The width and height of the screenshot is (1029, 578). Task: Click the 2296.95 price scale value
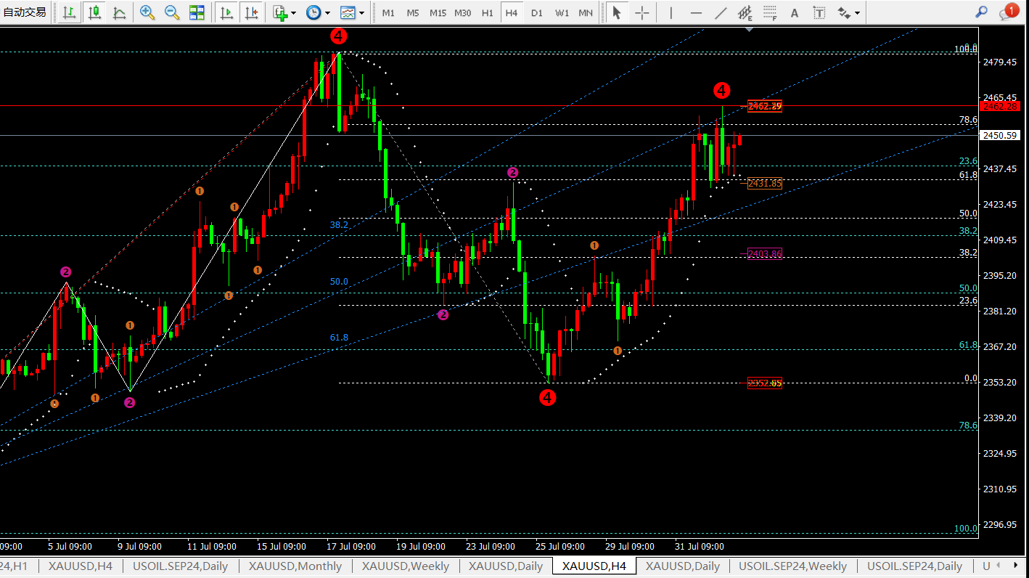click(1000, 524)
